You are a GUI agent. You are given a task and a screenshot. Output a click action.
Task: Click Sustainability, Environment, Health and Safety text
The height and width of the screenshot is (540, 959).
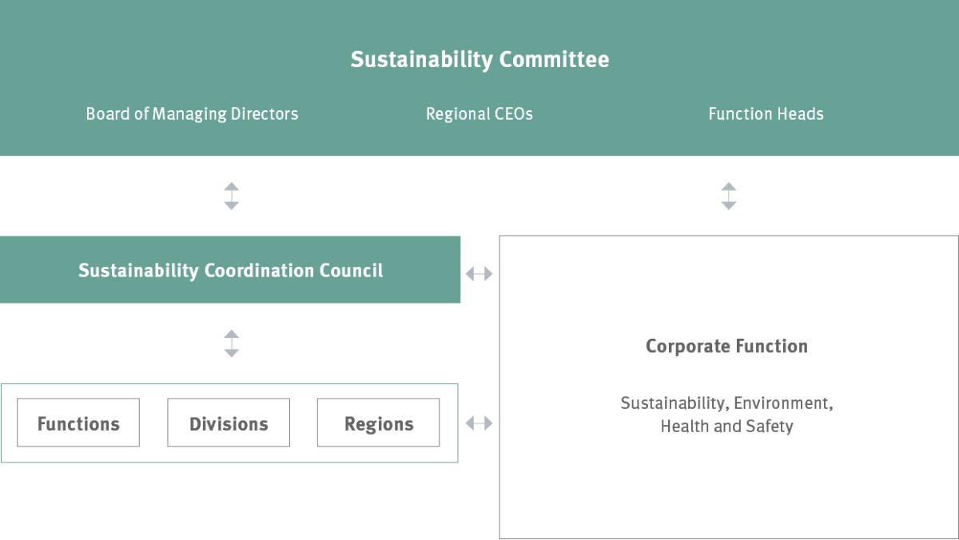726,415
